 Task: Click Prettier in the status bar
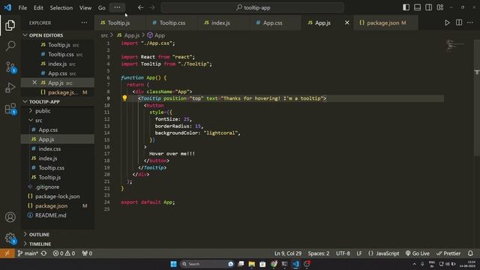point(448,253)
